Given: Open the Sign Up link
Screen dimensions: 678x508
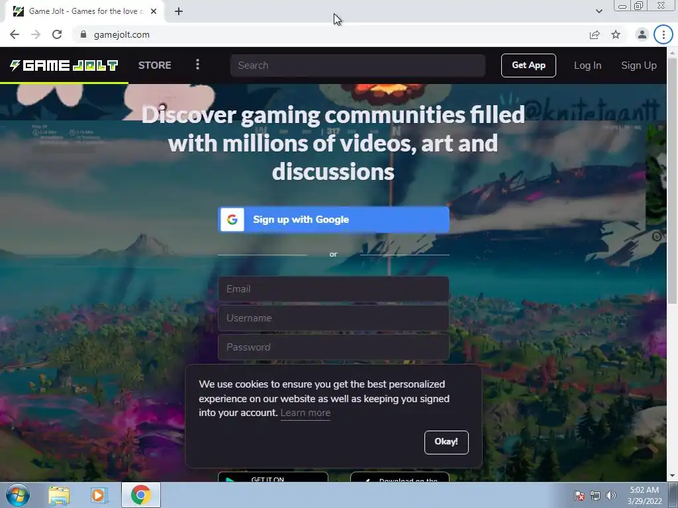Looking at the screenshot, I should tap(639, 65).
